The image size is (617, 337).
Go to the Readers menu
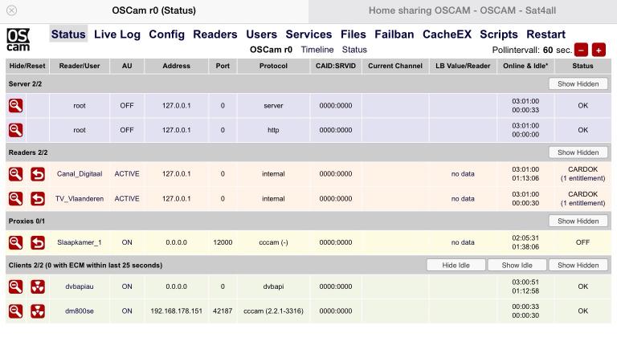tap(215, 35)
